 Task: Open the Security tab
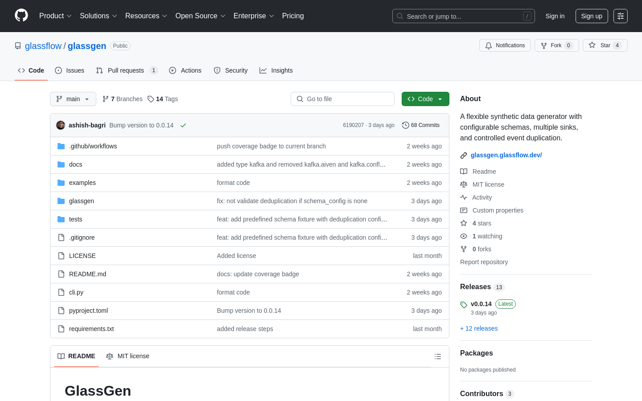click(x=230, y=70)
